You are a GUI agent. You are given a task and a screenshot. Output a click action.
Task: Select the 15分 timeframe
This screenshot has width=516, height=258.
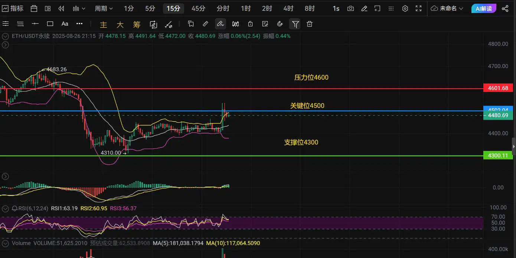tap(173, 9)
